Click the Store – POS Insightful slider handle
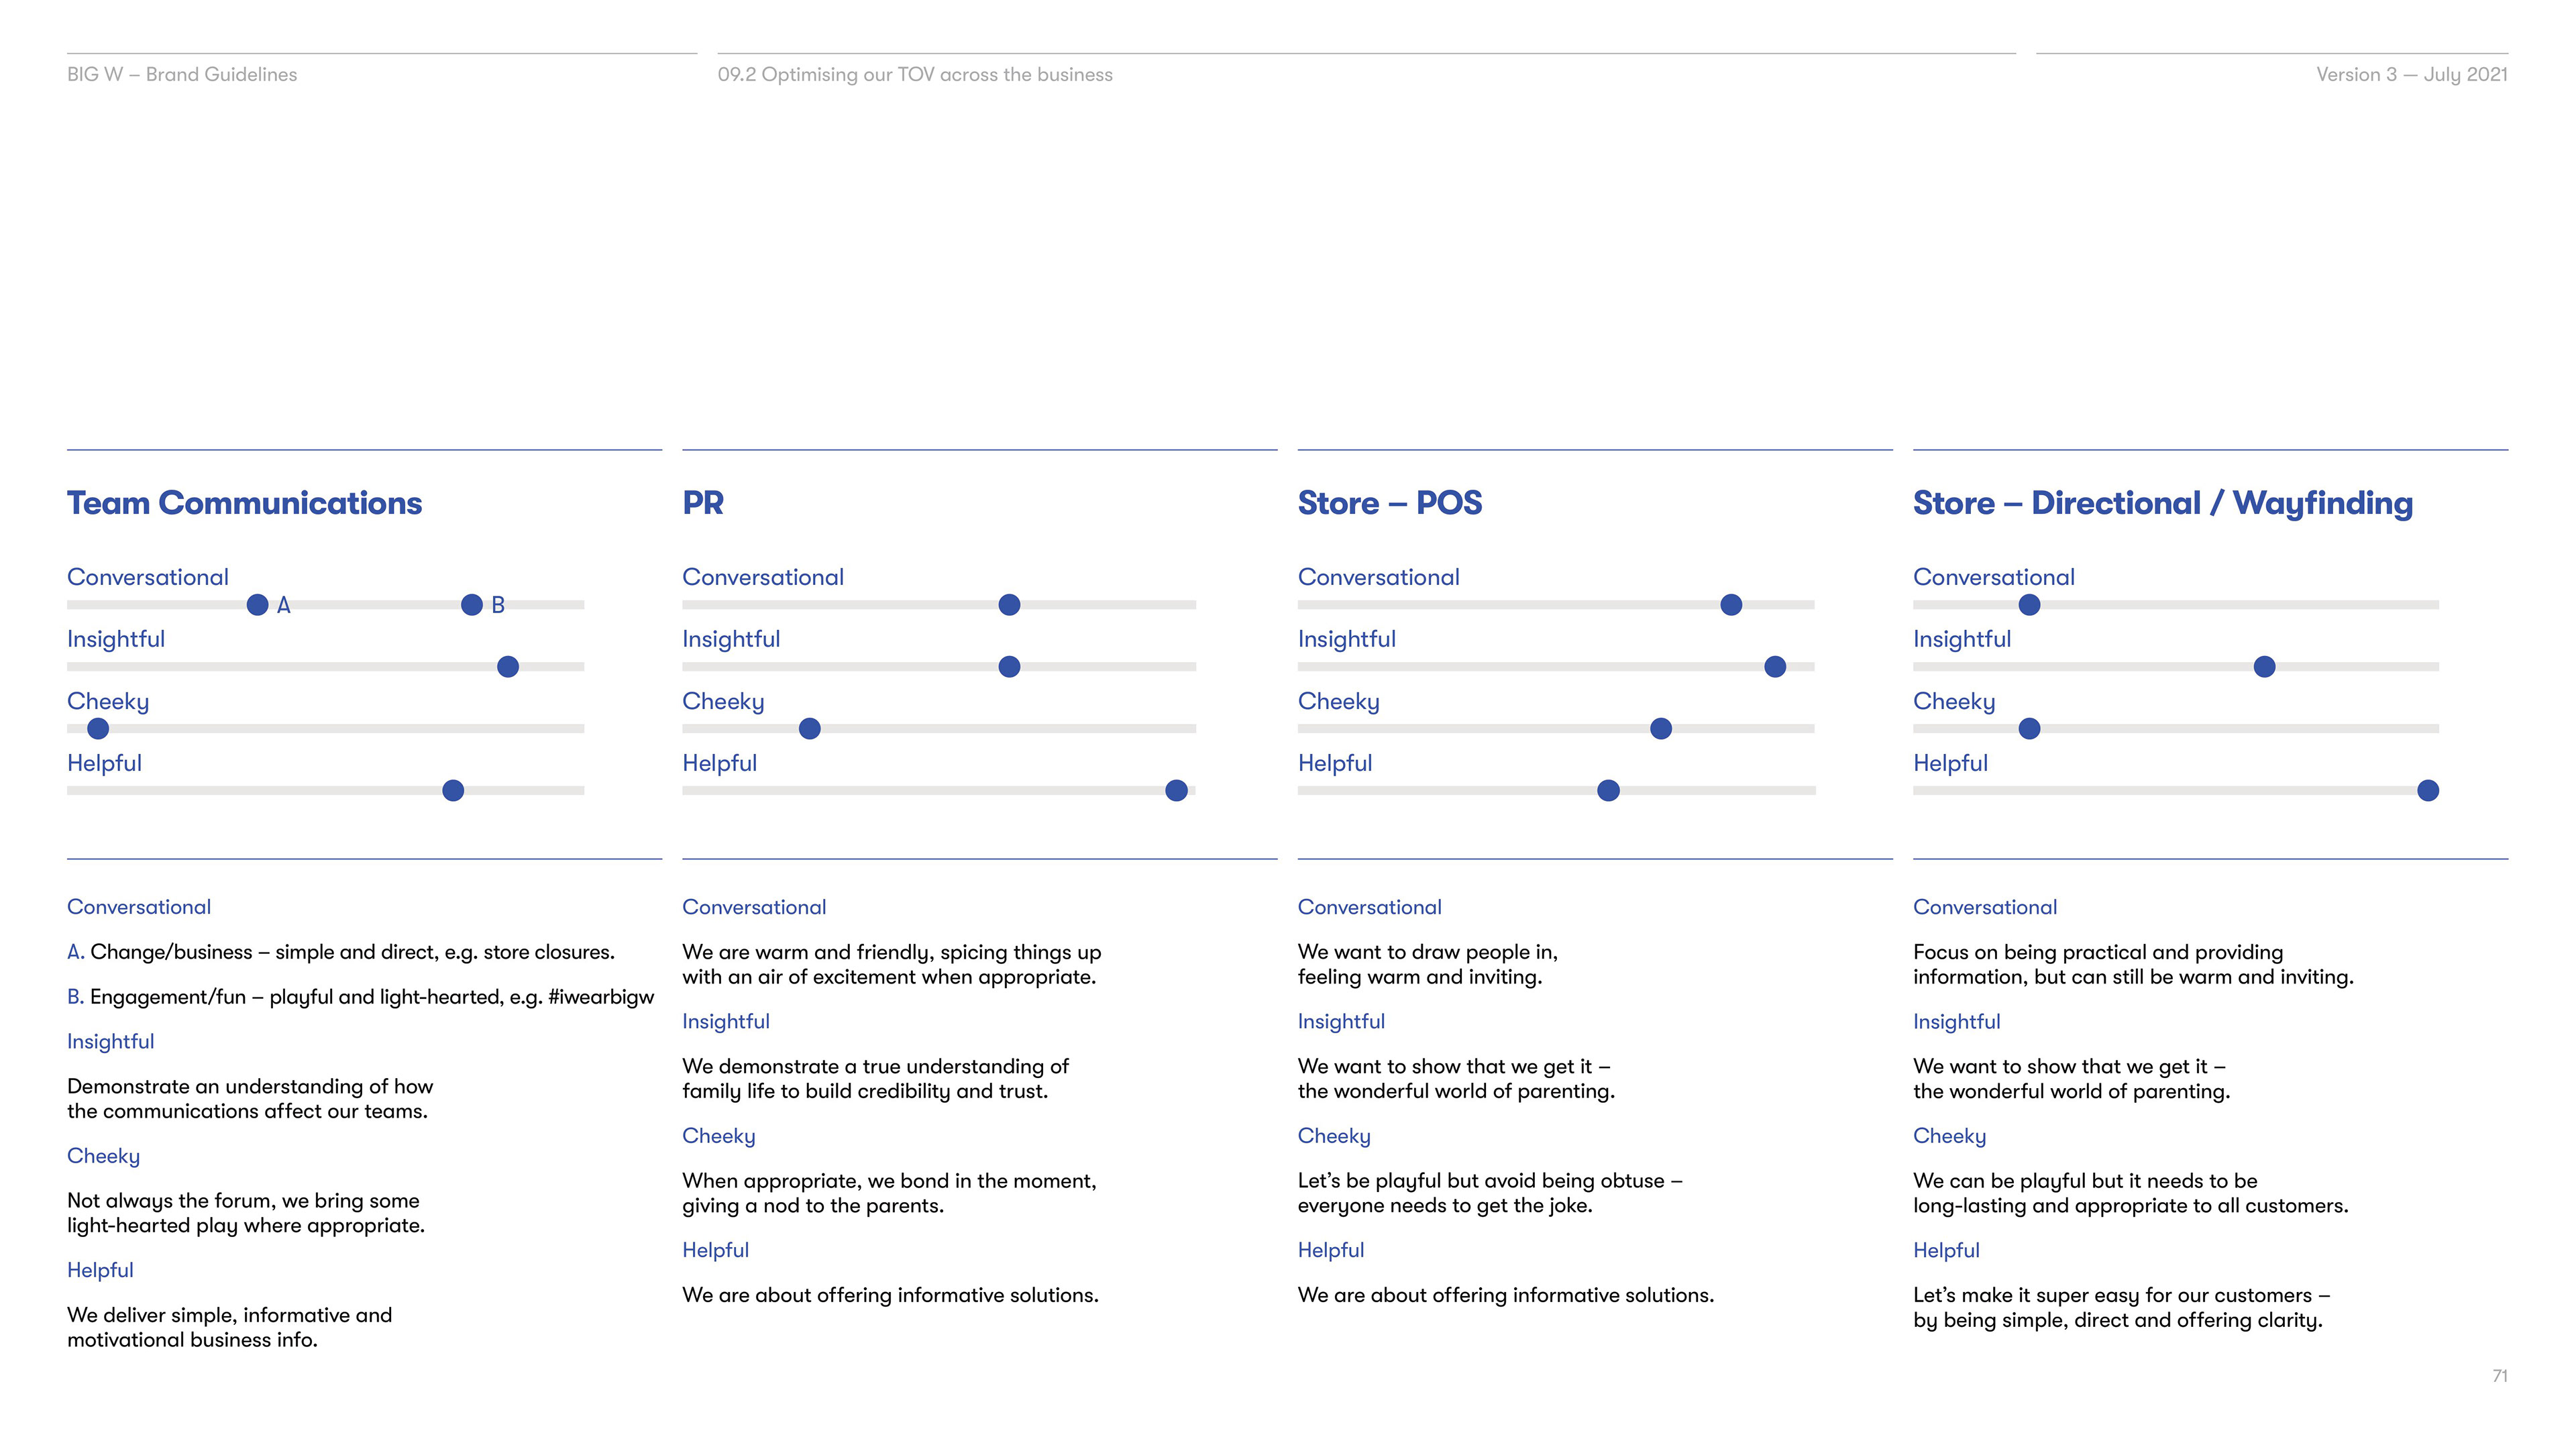The image size is (2576, 1449). click(1775, 667)
